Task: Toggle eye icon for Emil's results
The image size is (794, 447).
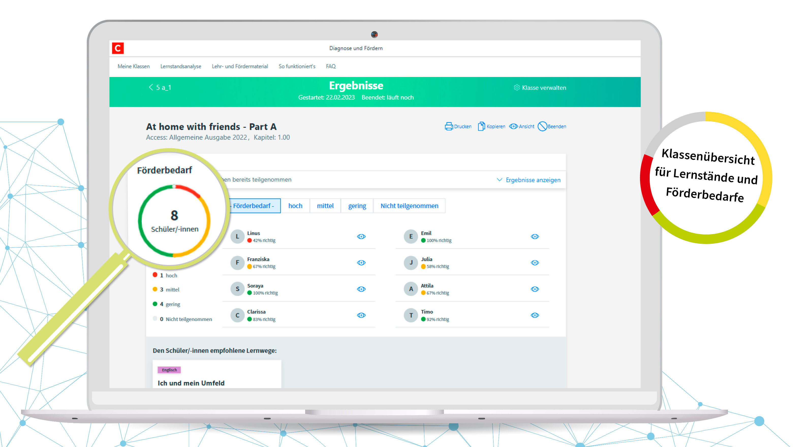Action: coord(535,237)
